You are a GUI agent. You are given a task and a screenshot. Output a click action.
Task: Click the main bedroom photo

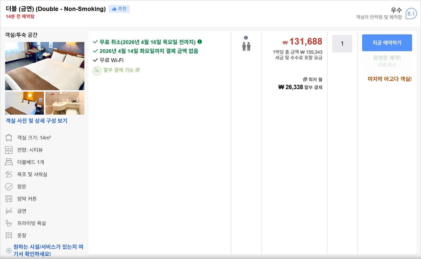tap(45, 66)
